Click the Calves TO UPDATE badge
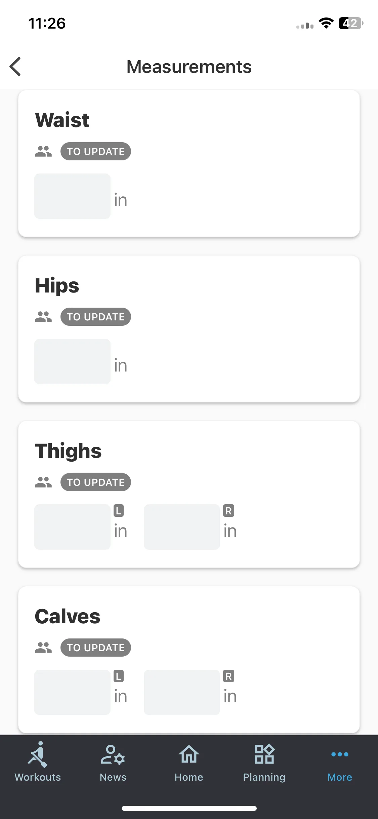The image size is (378, 819). 96,648
